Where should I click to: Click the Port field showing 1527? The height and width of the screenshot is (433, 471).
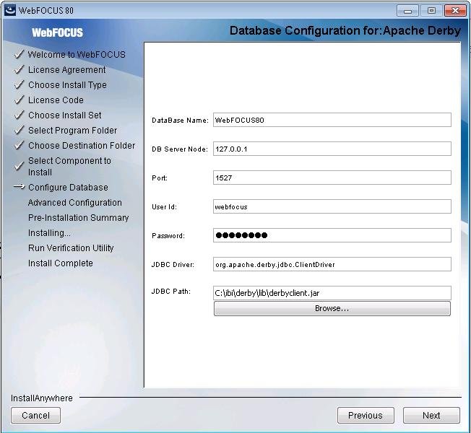(332, 178)
